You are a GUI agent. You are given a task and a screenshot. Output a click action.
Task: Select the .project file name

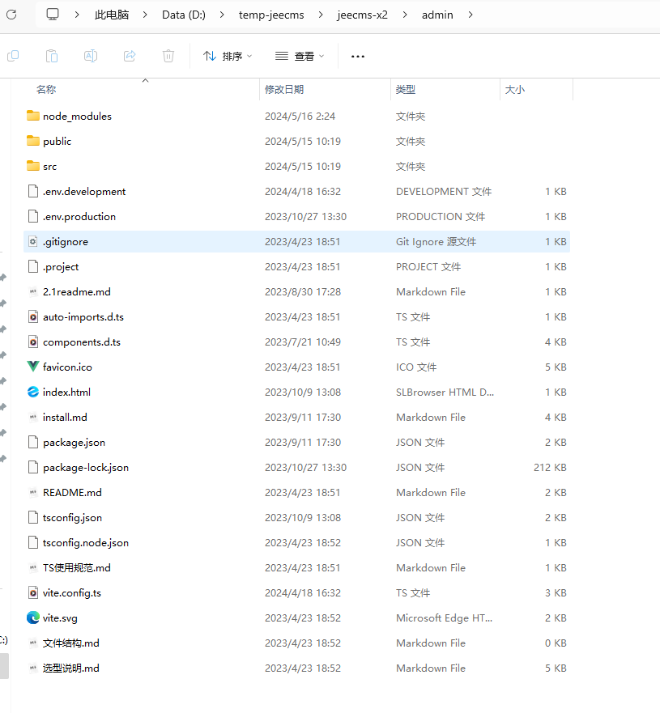click(x=61, y=267)
